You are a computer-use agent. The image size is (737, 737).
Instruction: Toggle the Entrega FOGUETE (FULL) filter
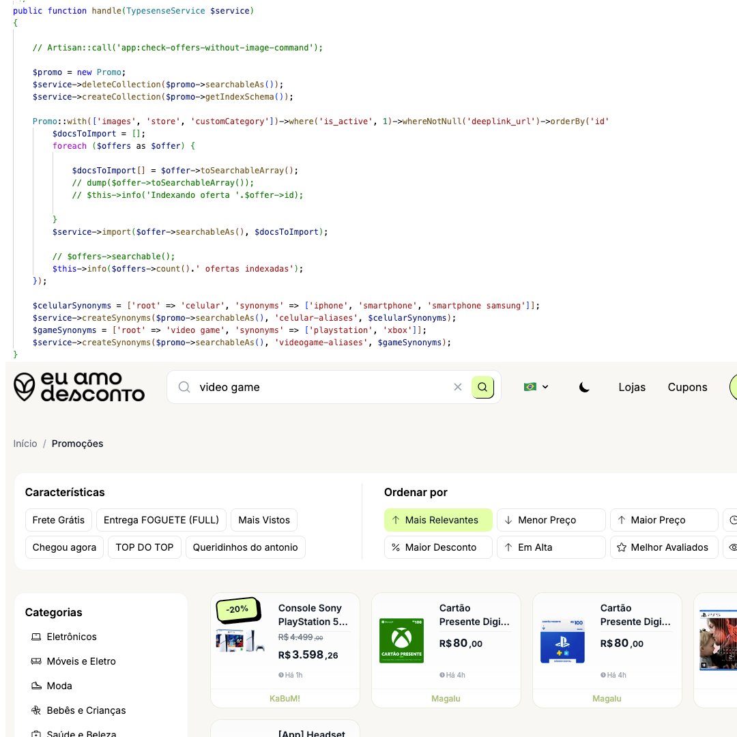pos(161,520)
